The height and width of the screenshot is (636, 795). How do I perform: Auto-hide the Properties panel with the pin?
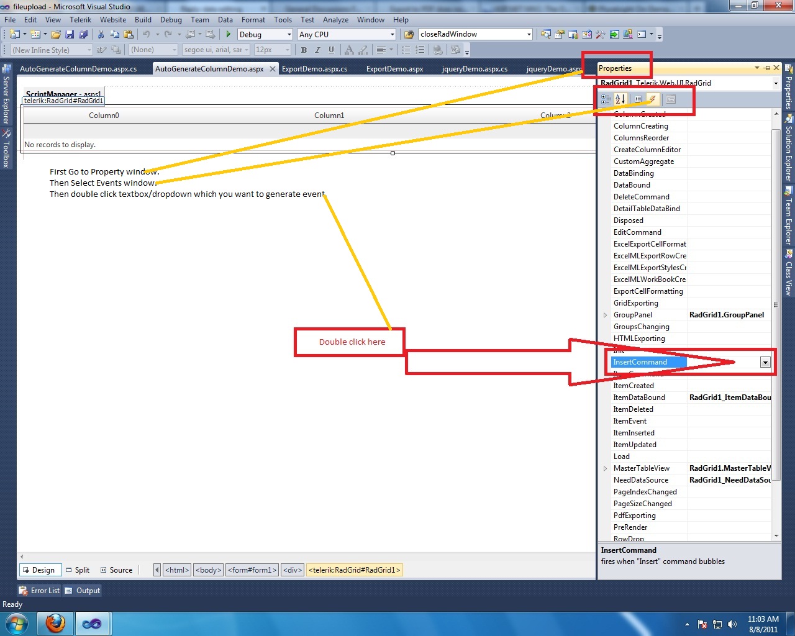tap(767, 68)
